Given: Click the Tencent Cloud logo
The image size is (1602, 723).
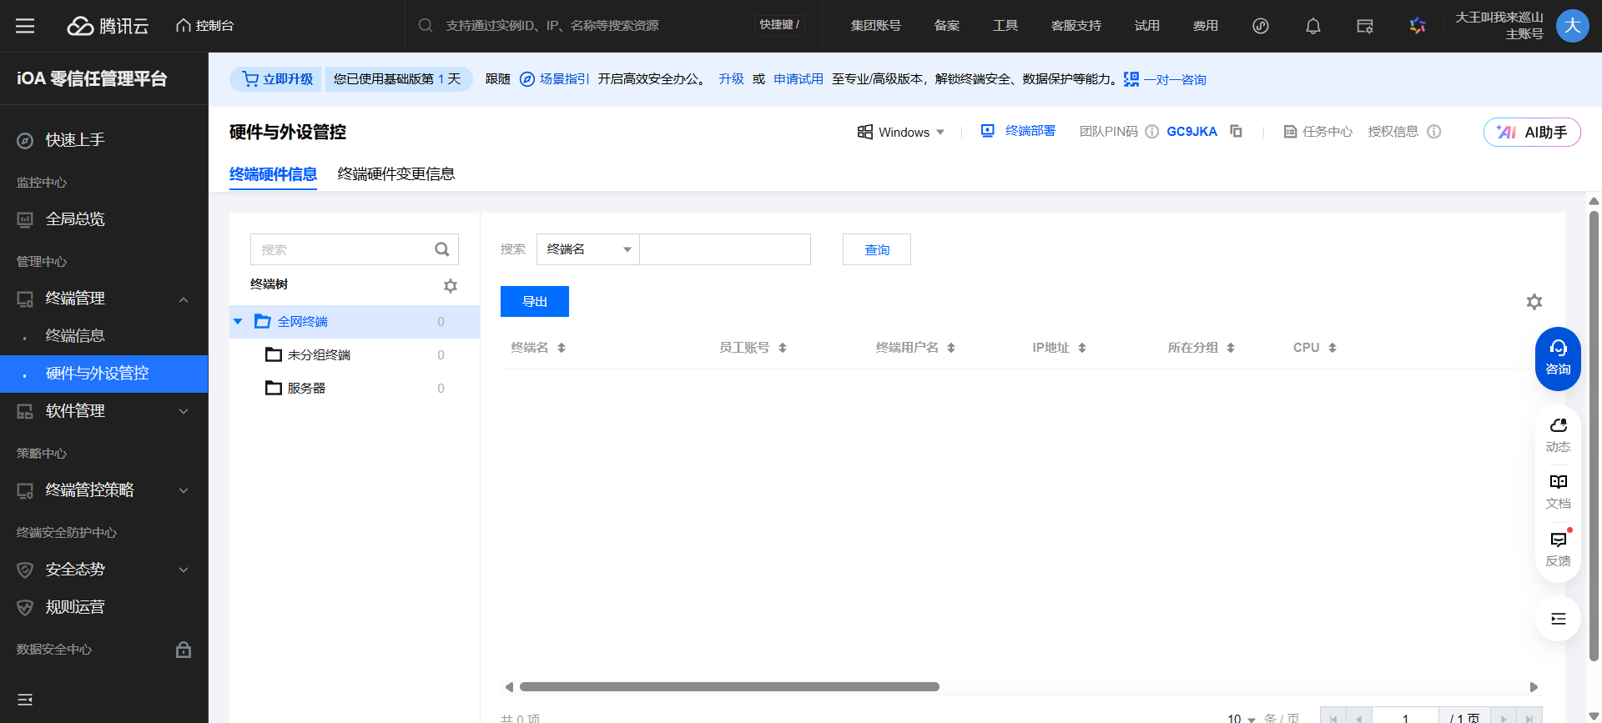Looking at the screenshot, I should click(108, 26).
